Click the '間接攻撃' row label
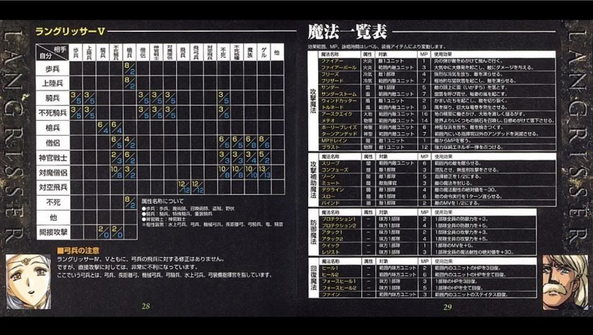Viewport: 593px width, 335px height. pyautogui.click(x=53, y=232)
